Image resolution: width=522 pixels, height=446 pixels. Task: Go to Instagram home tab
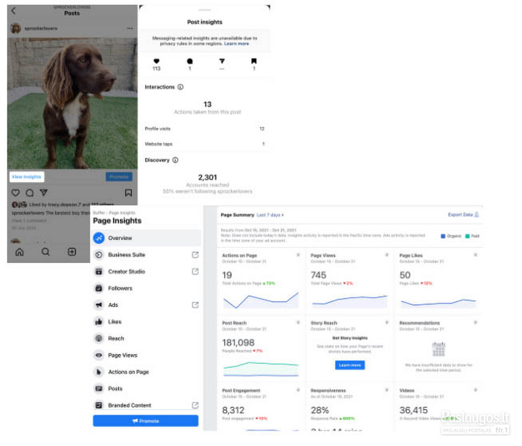[20, 252]
